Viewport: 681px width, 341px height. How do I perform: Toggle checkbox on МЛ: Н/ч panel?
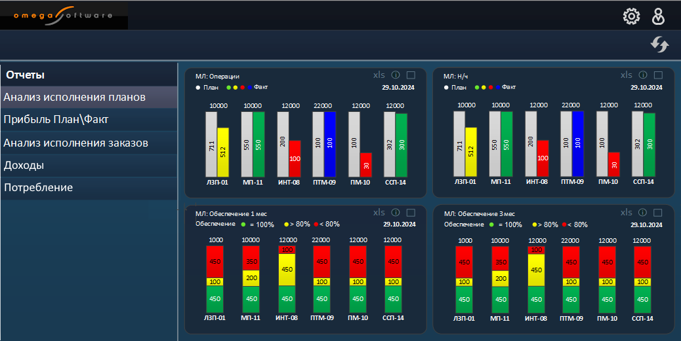[659, 75]
